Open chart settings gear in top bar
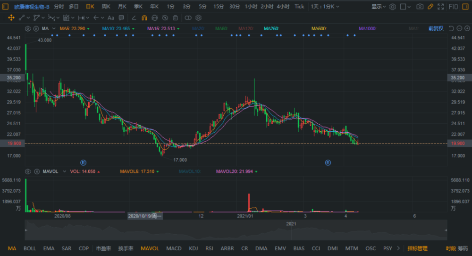The image size is (472, 256). (x=393, y=7)
